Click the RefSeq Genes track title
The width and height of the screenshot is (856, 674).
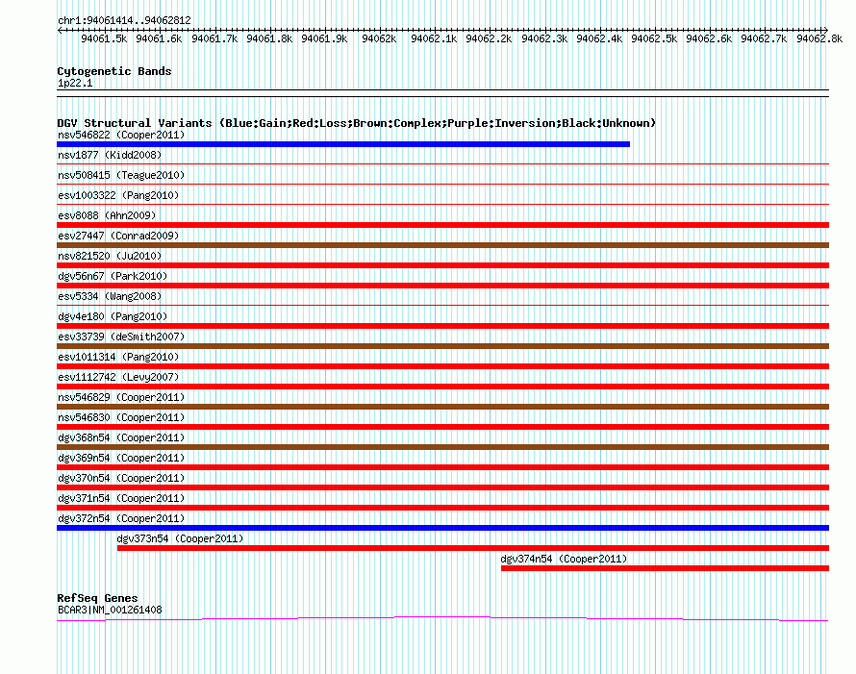pos(97,598)
